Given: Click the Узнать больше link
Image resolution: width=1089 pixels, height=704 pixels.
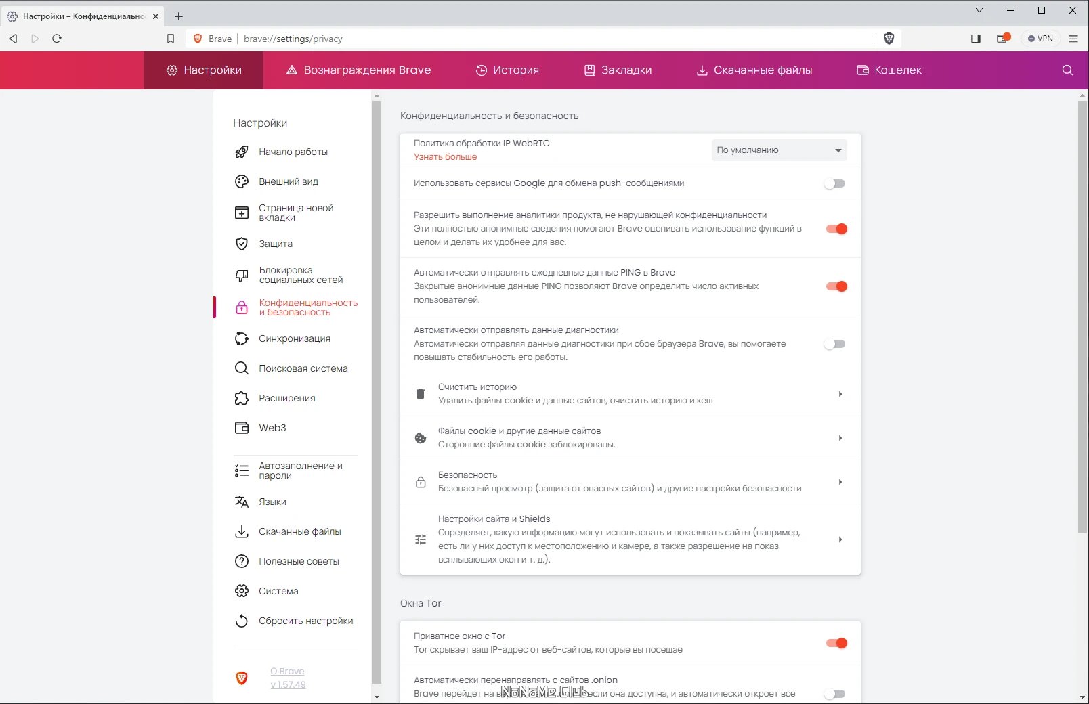Looking at the screenshot, I should (445, 156).
